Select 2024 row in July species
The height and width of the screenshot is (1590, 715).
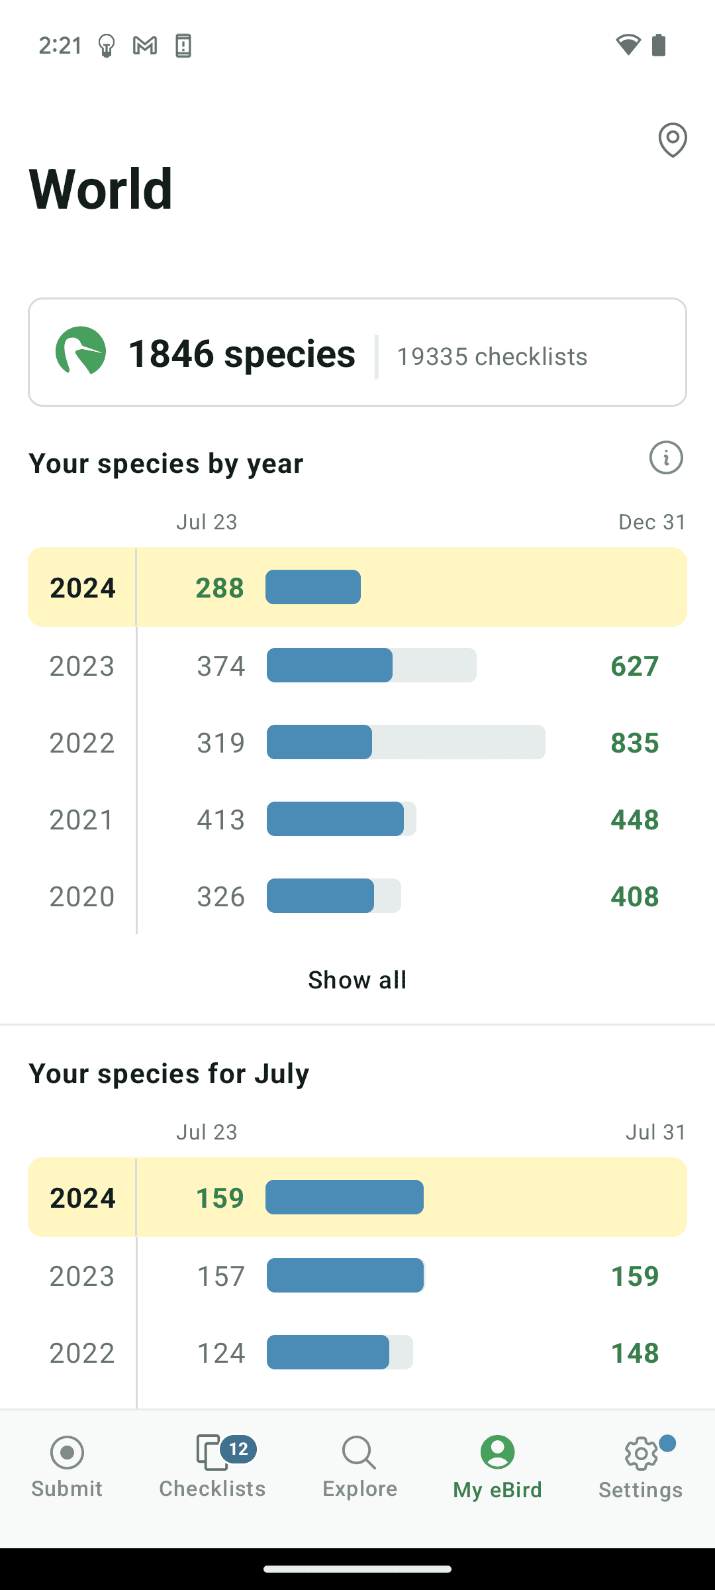(x=358, y=1197)
